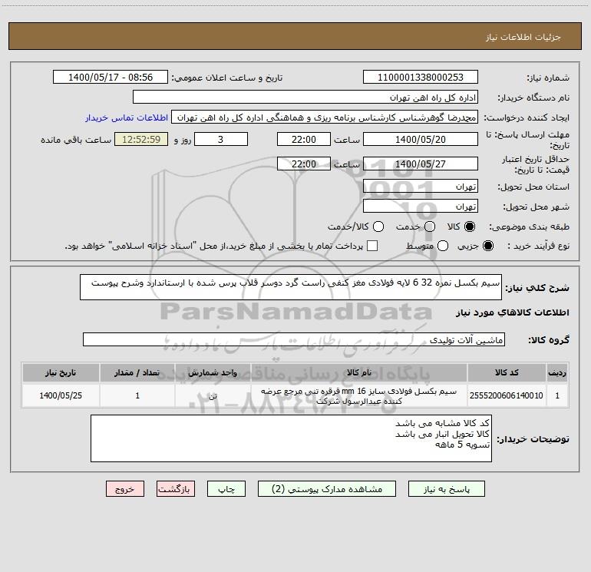Toggle the اسناد خزانه اسلامی payment checkbox

372,246
